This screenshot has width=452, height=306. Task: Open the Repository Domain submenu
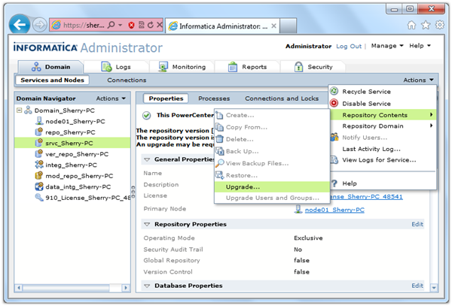click(383, 126)
